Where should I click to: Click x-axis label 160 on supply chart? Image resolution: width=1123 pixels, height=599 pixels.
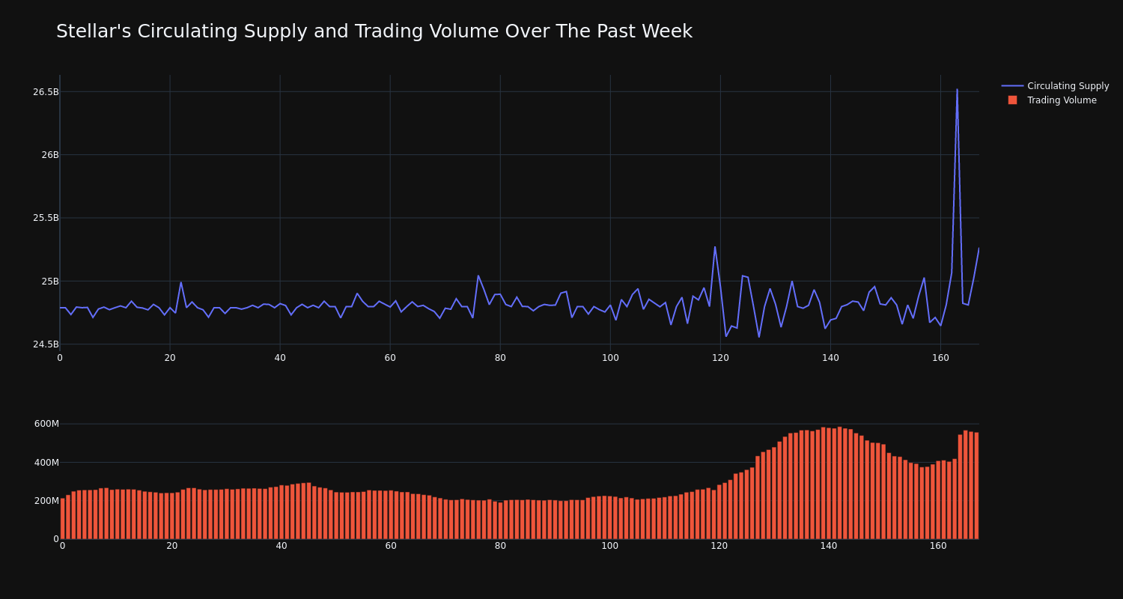point(940,358)
